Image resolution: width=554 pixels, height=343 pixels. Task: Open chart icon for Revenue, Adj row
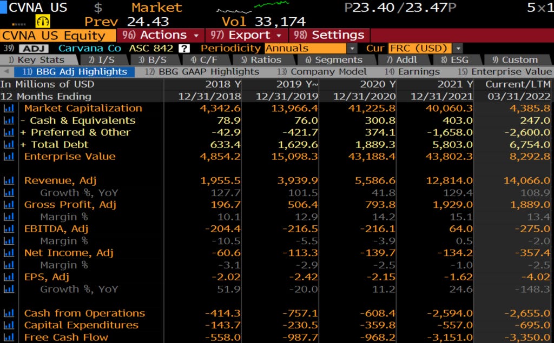coord(9,180)
